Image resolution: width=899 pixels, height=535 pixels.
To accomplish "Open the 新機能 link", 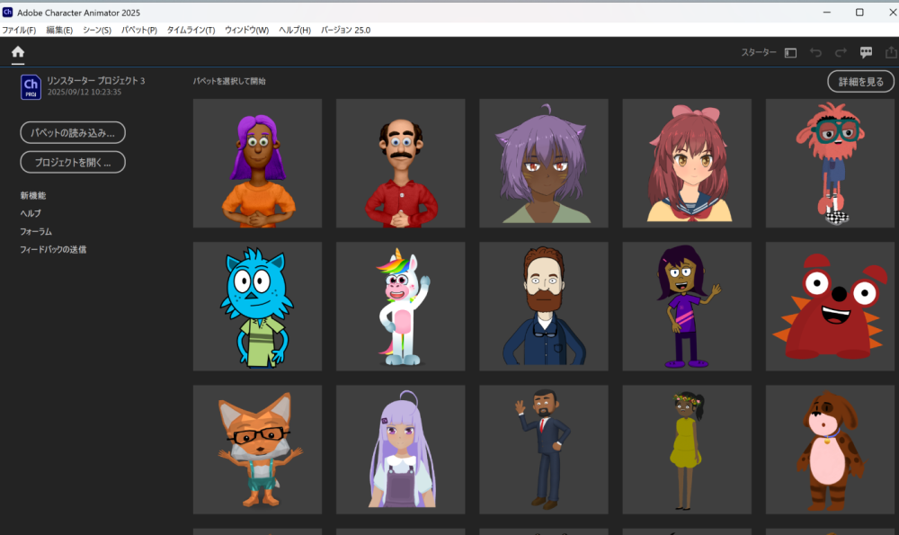I will coord(33,195).
